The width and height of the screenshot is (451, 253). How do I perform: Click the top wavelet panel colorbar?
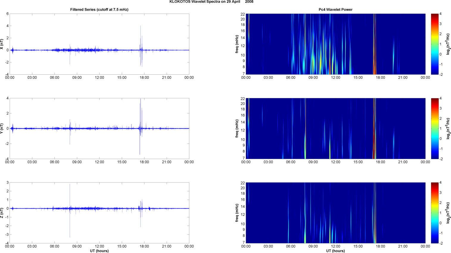point(435,44)
